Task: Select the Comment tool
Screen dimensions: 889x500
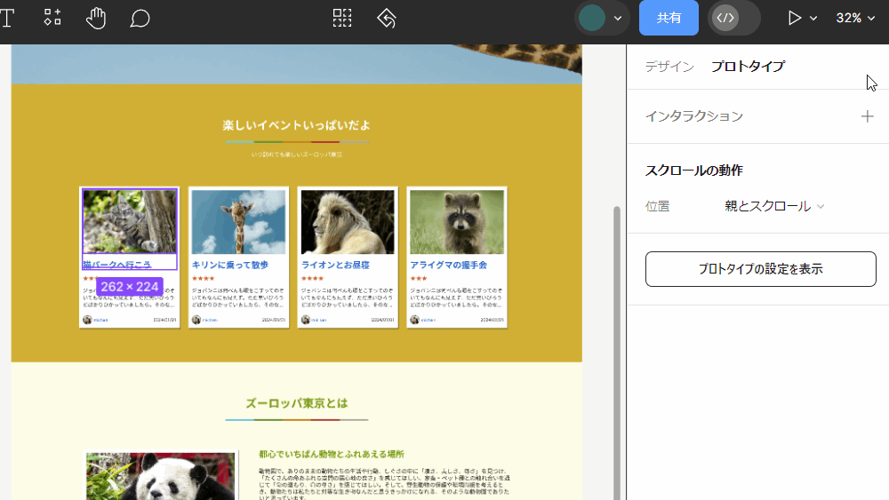Action: pyautogui.click(x=140, y=18)
